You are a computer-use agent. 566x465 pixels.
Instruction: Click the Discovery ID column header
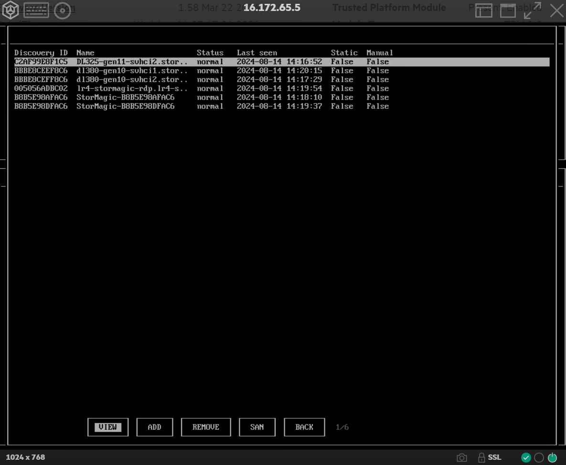point(41,53)
